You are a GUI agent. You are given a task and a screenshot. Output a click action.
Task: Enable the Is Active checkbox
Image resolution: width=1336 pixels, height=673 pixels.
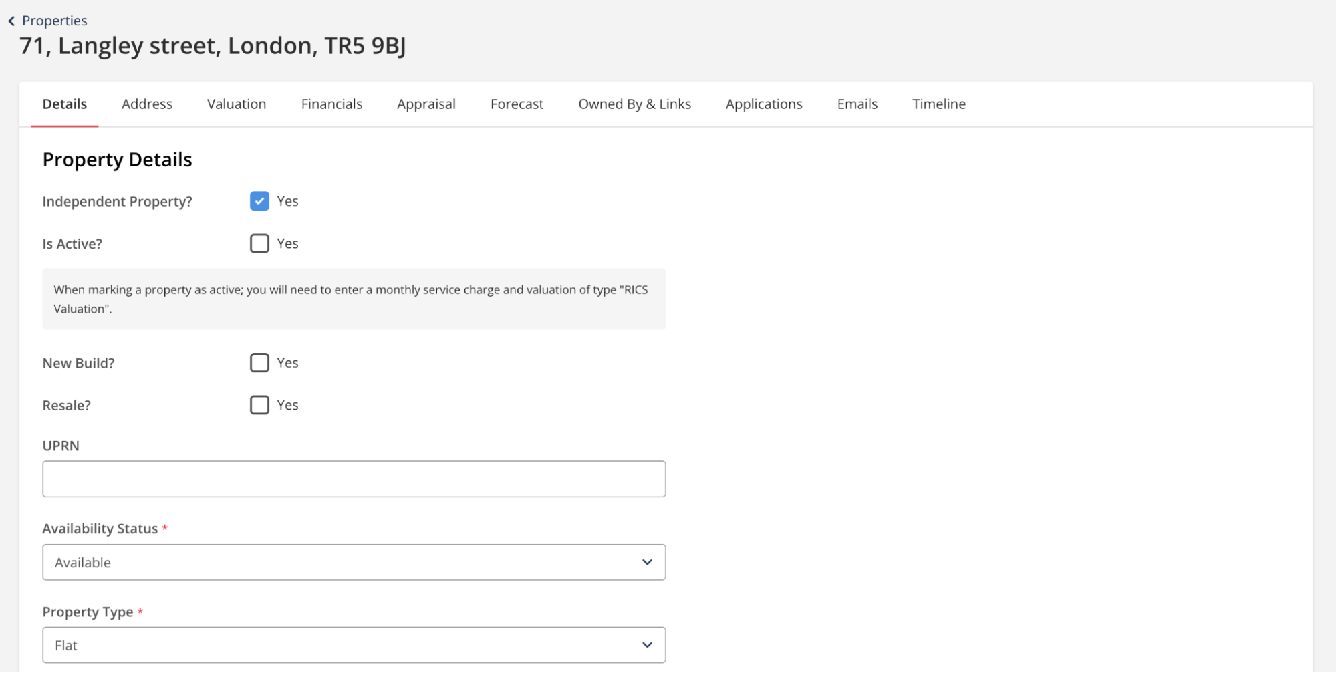[259, 243]
